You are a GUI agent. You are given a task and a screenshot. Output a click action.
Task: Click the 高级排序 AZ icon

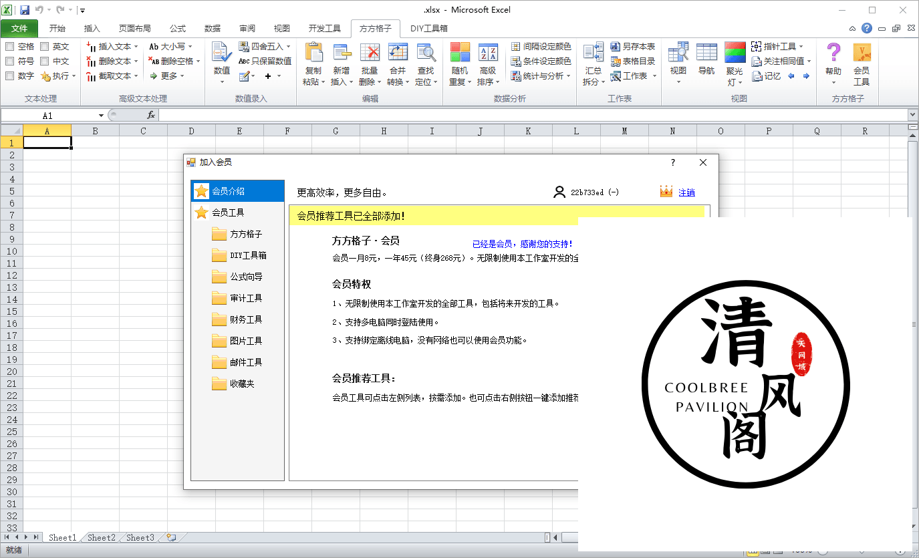click(x=488, y=53)
